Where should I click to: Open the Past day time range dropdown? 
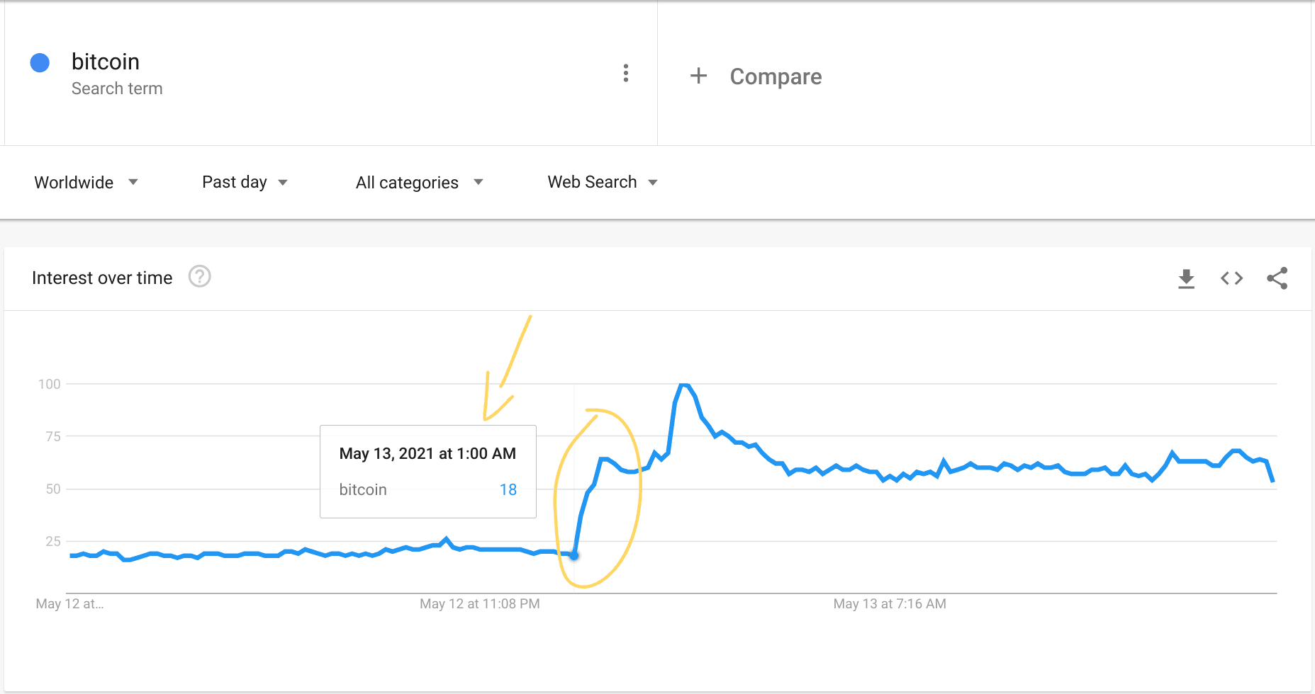[x=245, y=183]
